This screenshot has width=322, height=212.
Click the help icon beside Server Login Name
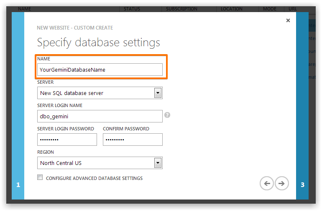167,115
